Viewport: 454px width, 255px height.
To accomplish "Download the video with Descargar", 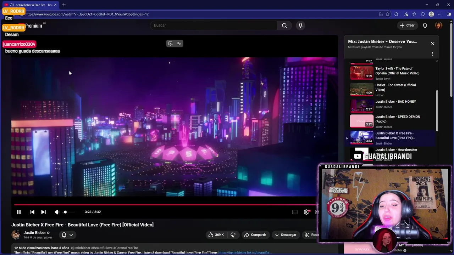I will [x=286, y=235].
